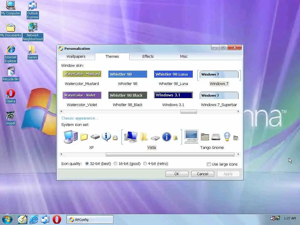This screenshot has height=225, width=300.
Task: Click the Personalization window title icon
Action: pyautogui.click(x=61, y=49)
